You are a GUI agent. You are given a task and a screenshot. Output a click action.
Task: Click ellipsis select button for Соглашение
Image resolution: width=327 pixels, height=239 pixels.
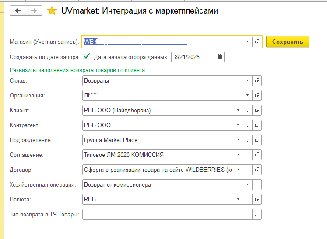click(x=247, y=155)
